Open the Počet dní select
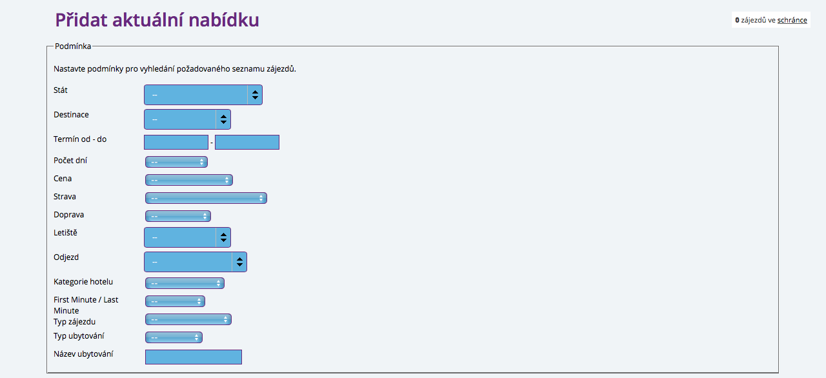The width and height of the screenshot is (826, 378). tap(176, 162)
